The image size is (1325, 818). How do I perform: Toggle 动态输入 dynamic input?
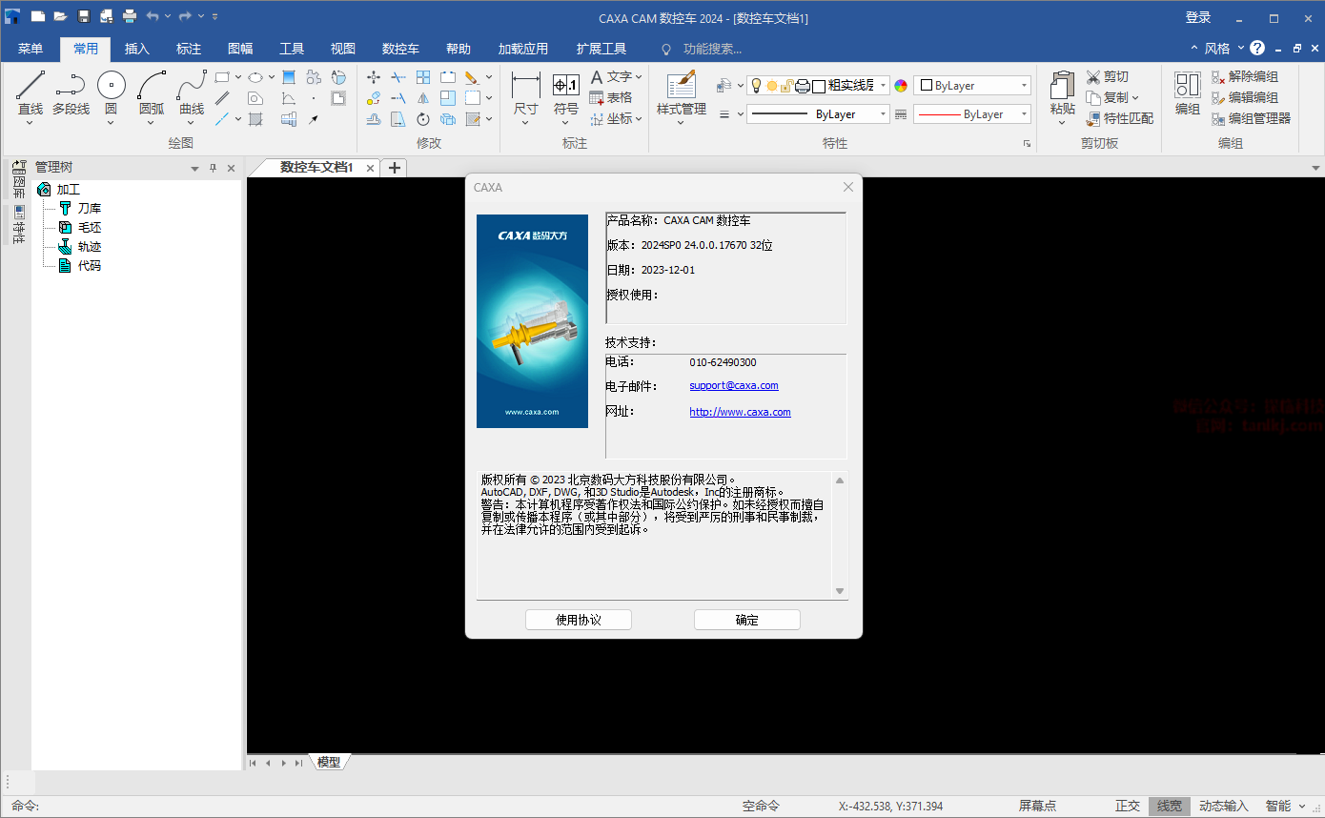[1223, 806]
